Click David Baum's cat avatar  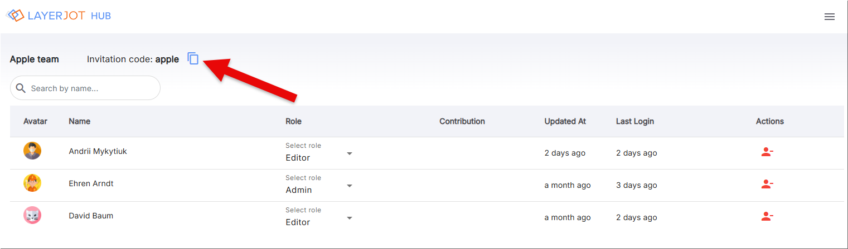tap(32, 215)
